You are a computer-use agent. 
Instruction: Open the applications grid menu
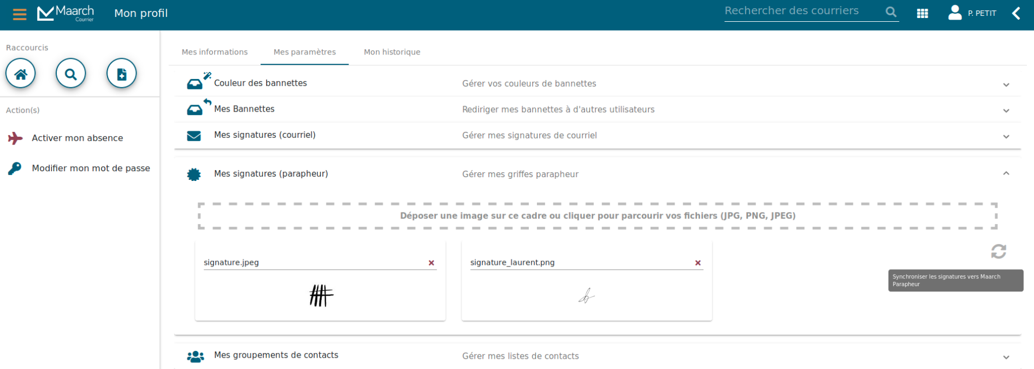pyautogui.click(x=922, y=14)
